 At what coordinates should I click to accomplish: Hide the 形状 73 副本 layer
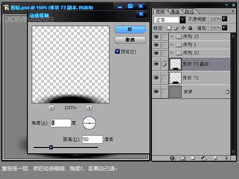(x=156, y=64)
